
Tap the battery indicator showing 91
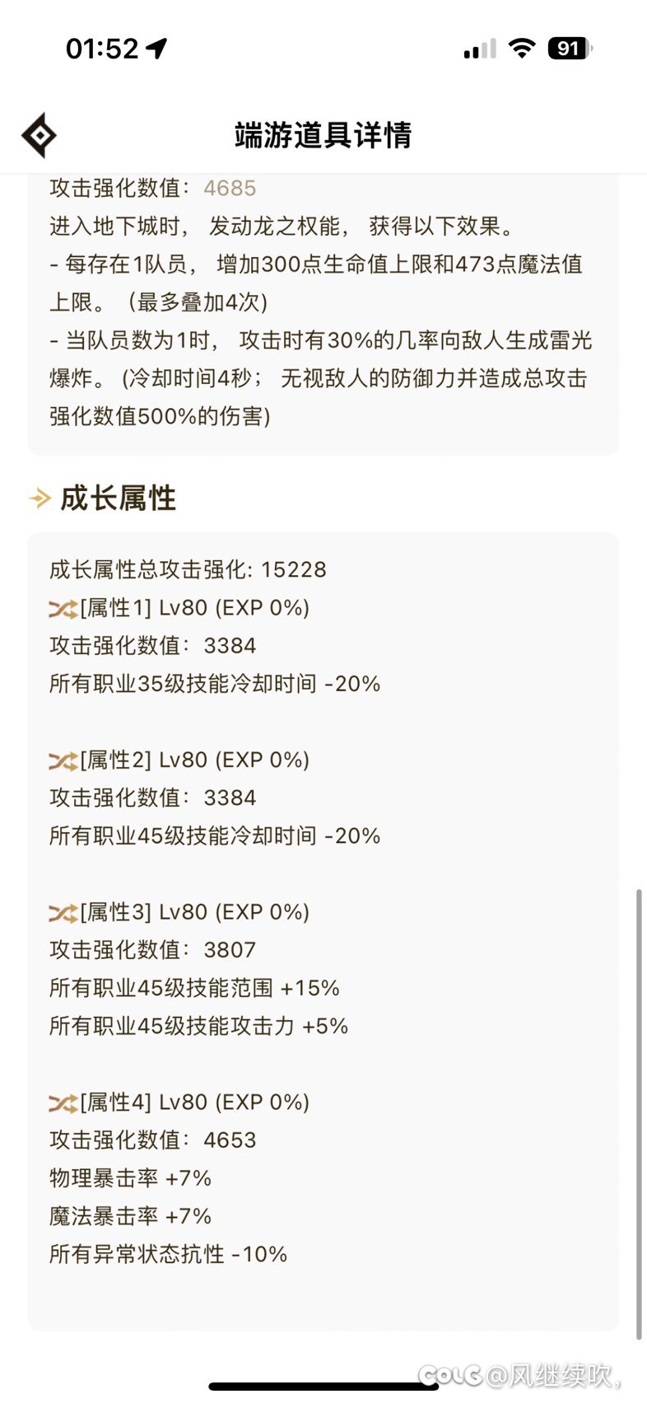click(570, 49)
